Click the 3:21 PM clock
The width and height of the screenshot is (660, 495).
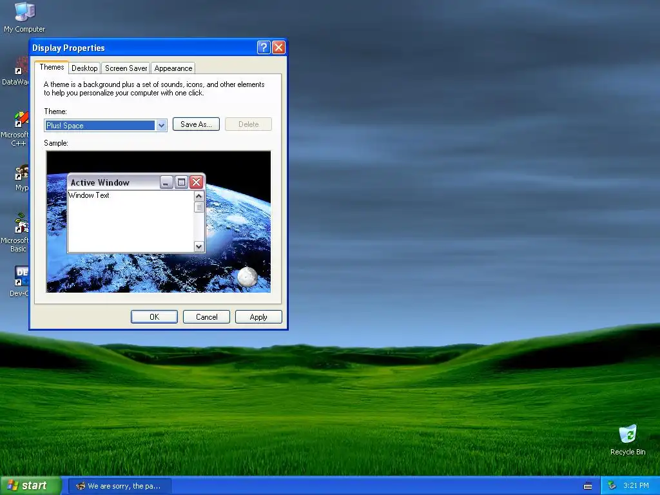click(x=636, y=485)
